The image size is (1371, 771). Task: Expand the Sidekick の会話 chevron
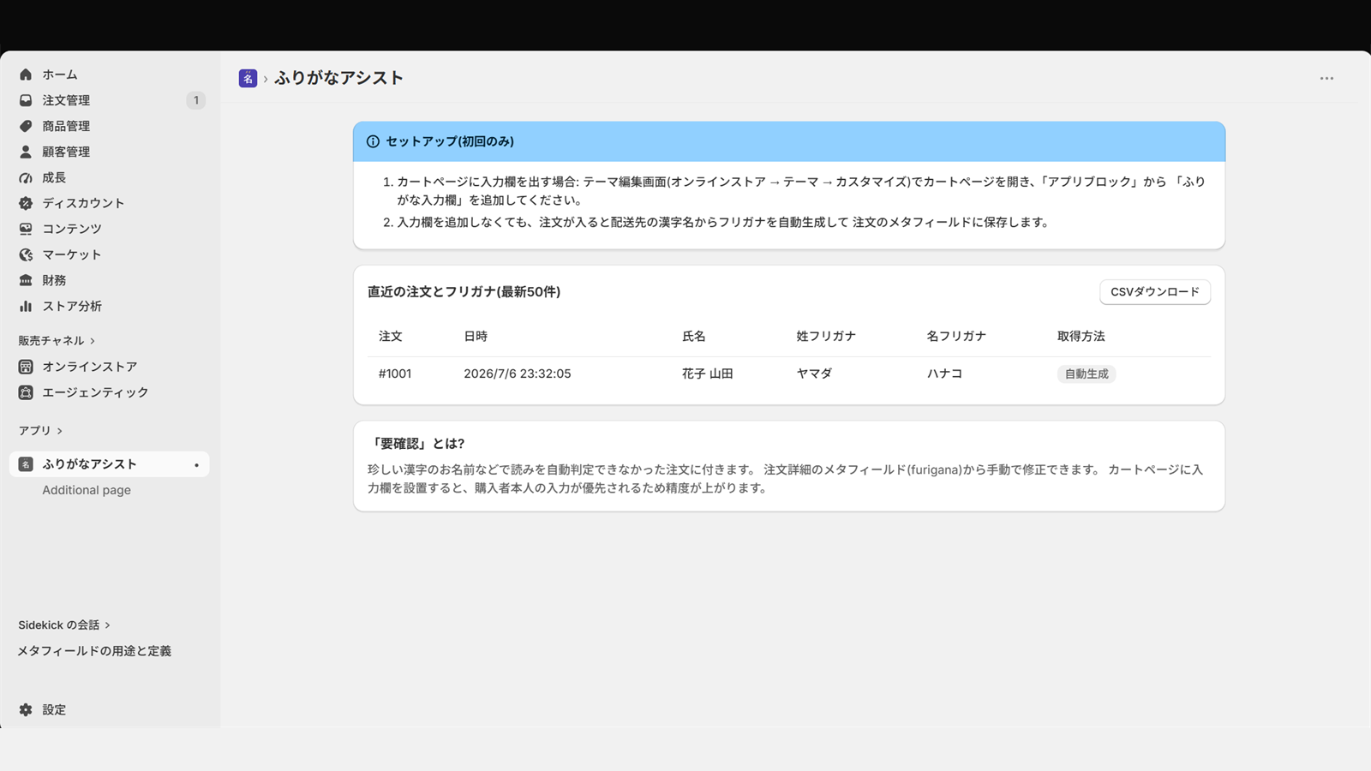pyautogui.click(x=107, y=625)
